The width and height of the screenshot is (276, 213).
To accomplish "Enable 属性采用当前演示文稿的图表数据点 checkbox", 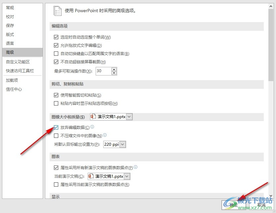I will coord(56,184).
